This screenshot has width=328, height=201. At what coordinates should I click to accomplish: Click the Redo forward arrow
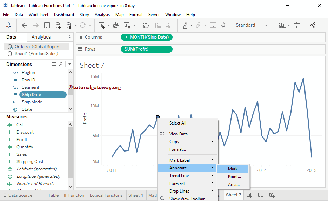36,25
